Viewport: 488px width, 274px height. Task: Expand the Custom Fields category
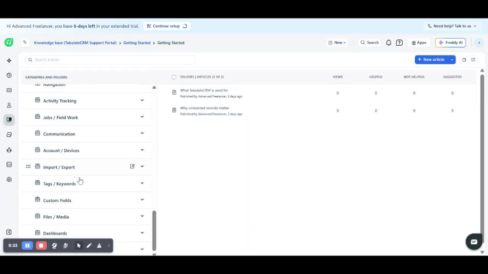[142, 200]
